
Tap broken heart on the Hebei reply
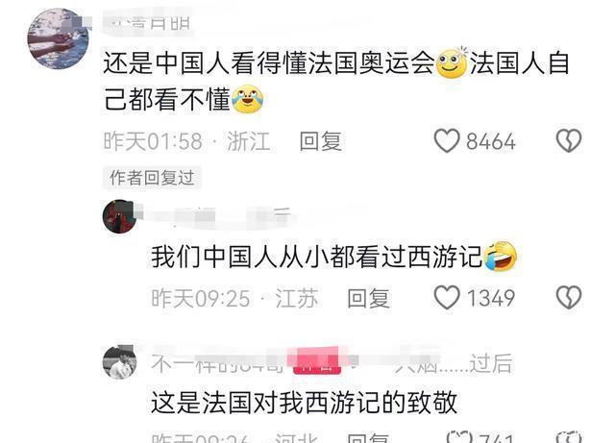[x=569, y=437]
